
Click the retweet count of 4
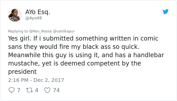(x=36, y=90)
